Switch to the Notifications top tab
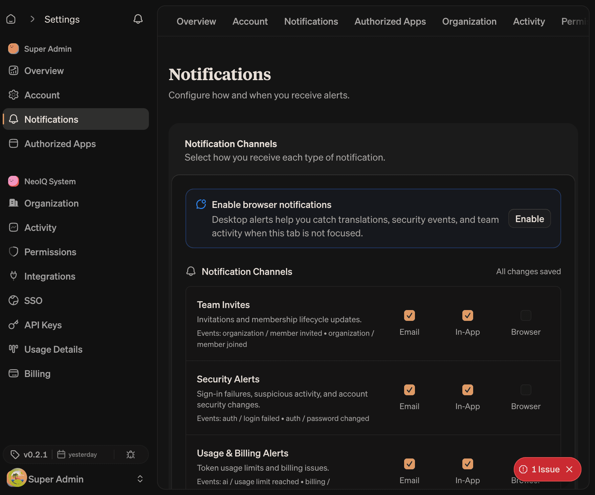The width and height of the screenshot is (595, 495). pyautogui.click(x=311, y=21)
